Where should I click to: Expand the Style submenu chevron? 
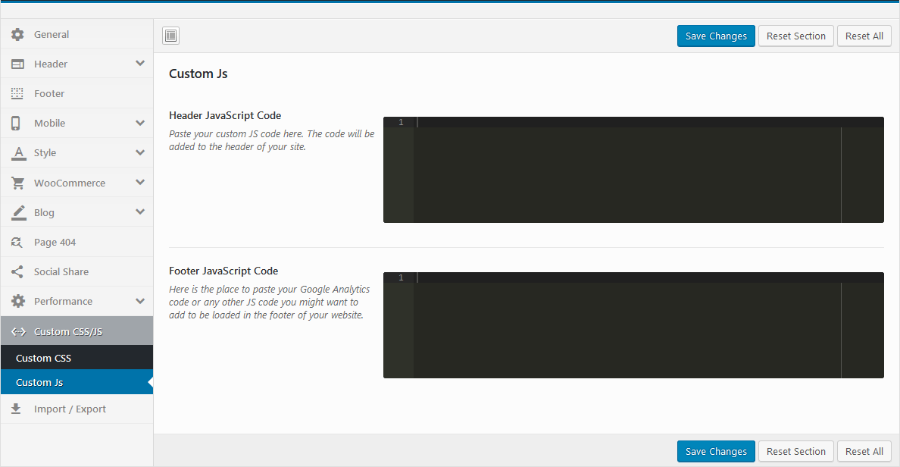(x=140, y=152)
